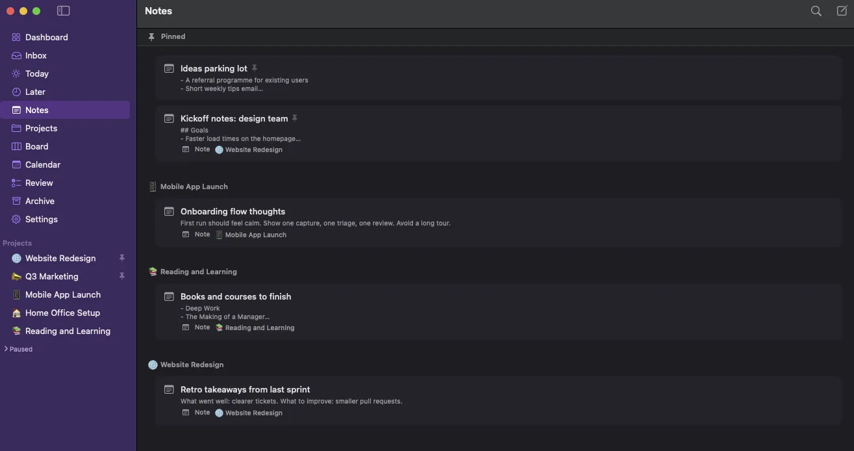Expand the Paused projects section
854x451 pixels.
(18, 349)
